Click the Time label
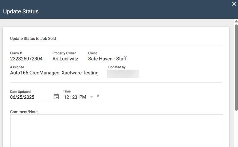 point(67,91)
